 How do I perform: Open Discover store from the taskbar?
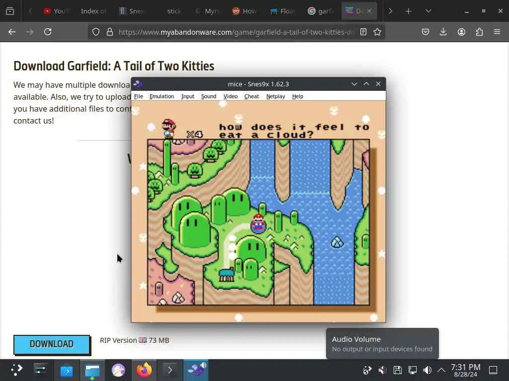click(x=67, y=370)
